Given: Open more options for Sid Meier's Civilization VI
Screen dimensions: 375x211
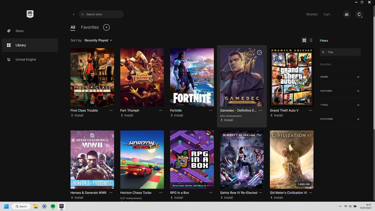Looking at the screenshot, I should pyautogui.click(x=310, y=193).
